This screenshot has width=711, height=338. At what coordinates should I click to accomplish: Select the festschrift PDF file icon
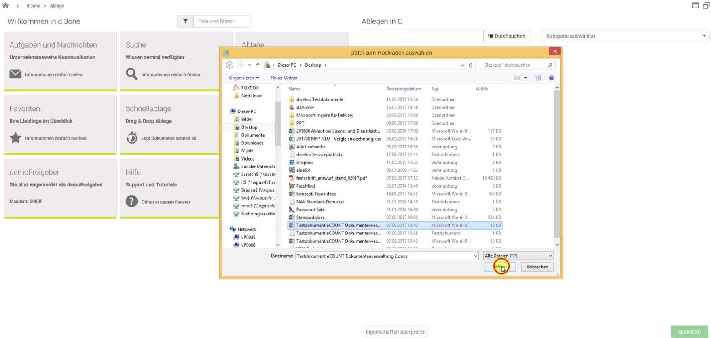coord(292,178)
